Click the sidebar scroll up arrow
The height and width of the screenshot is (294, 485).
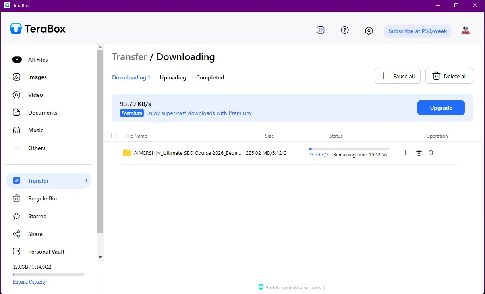tap(100, 47)
